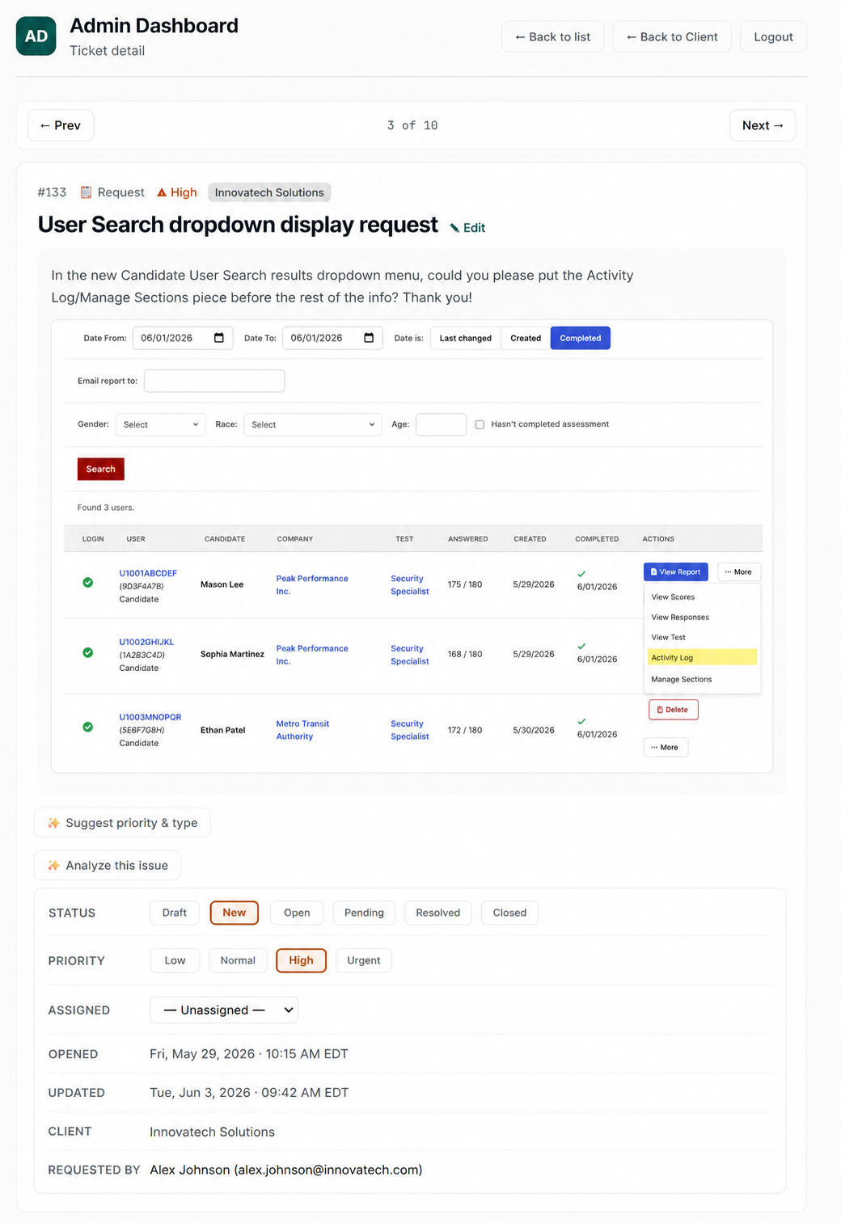Click the Date To date field
This screenshot has height=1223, width=841.
[332, 338]
